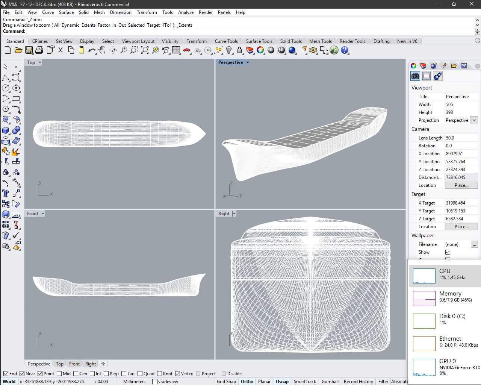Toggle the Vertex osnap checkbox
The width and height of the screenshot is (481, 385).
[178, 373]
